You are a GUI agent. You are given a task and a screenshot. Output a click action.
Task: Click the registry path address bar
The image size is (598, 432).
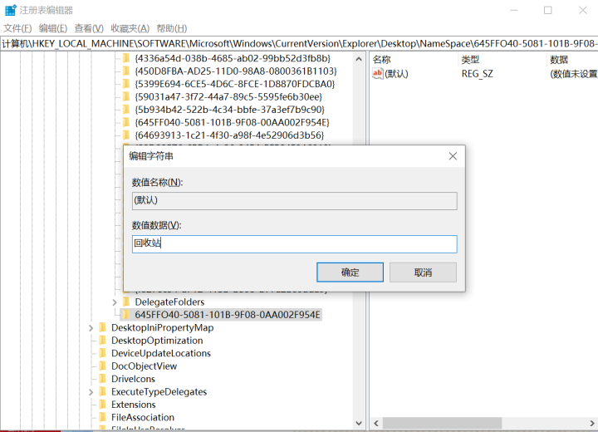click(x=299, y=43)
